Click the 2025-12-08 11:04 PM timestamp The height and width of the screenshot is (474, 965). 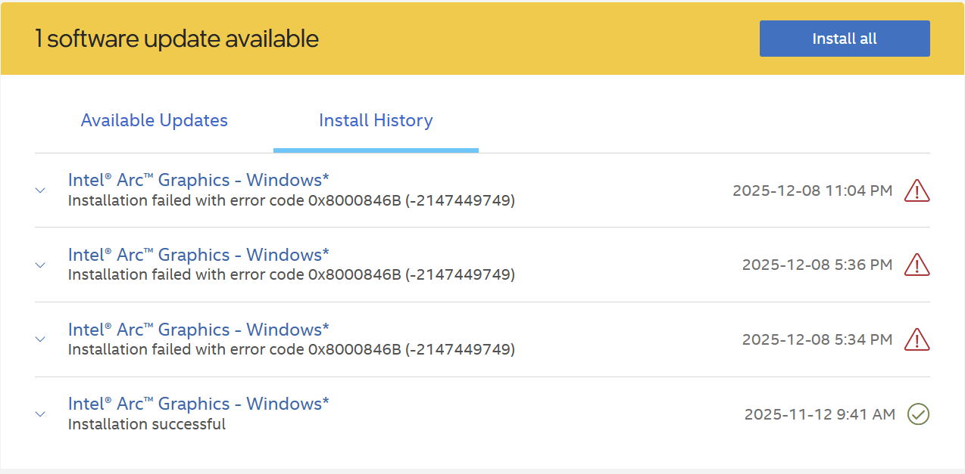tap(812, 191)
